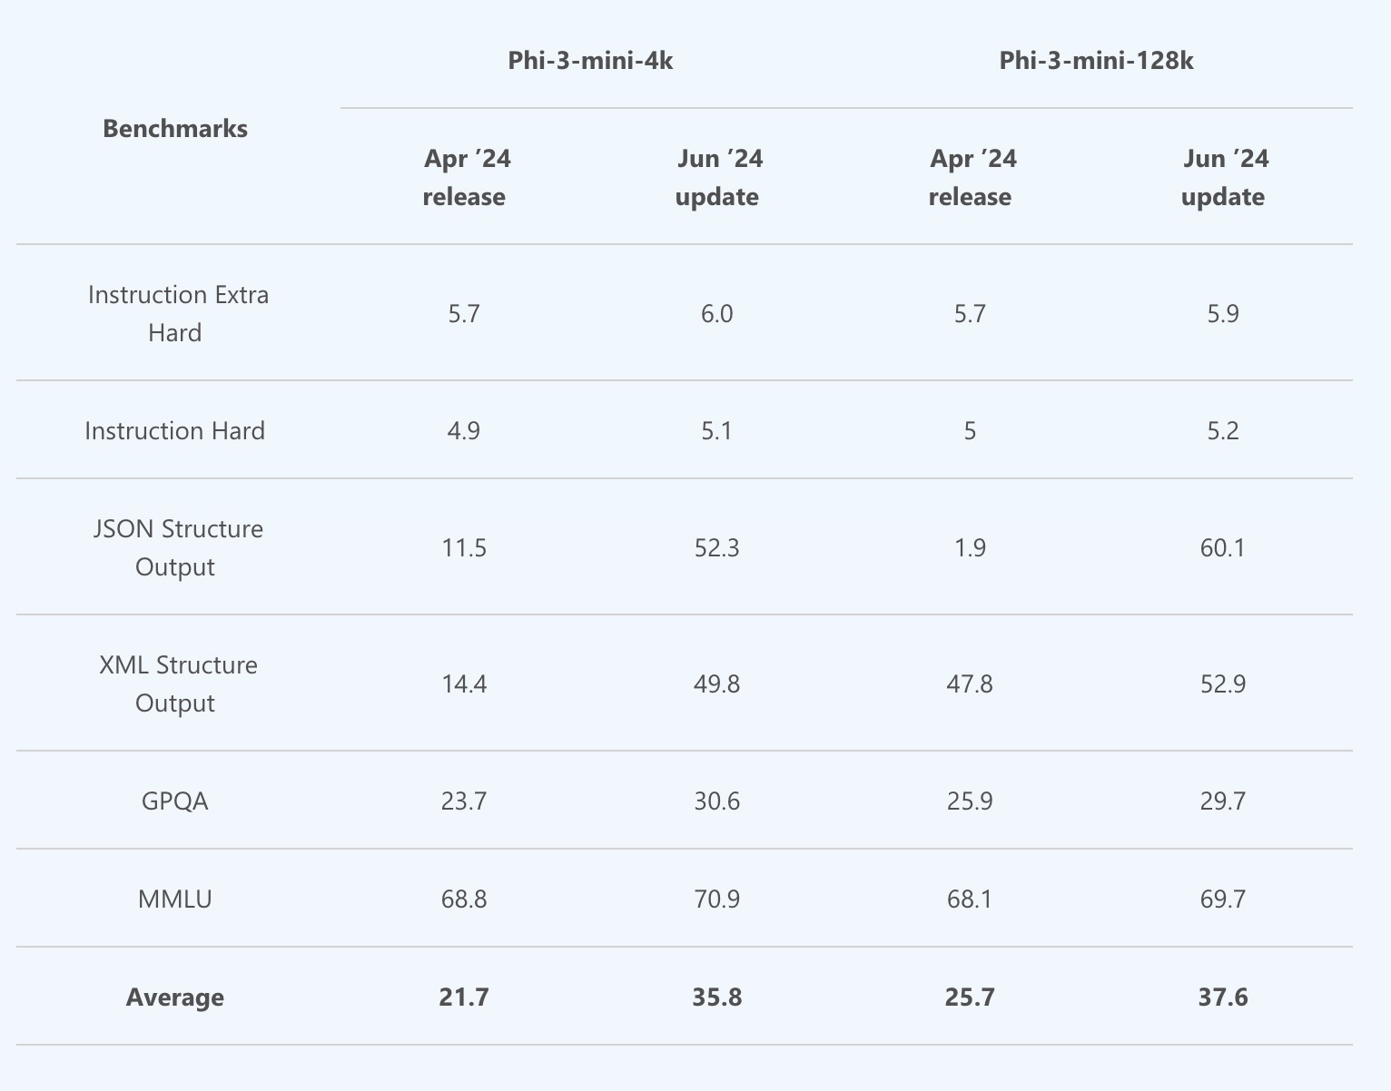Select the MMLU row label
The width and height of the screenshot is (1391, 1091).
pyautogui.click(x=175, y=899)
